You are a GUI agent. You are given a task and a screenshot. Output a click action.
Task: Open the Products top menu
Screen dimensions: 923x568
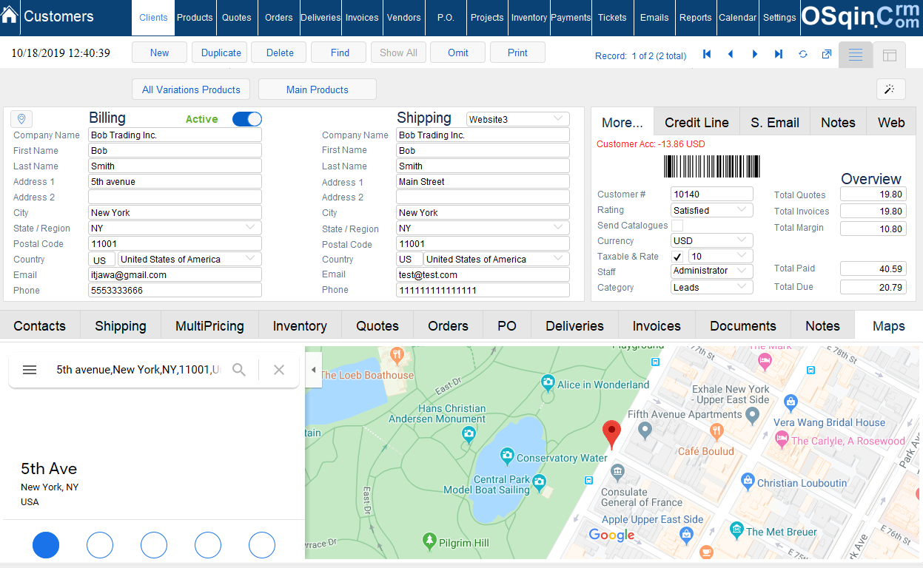point(195,18)
